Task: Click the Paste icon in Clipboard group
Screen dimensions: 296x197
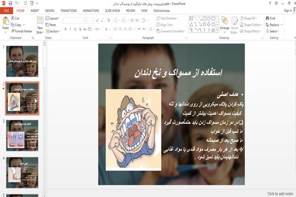Action: click(5, 21)
